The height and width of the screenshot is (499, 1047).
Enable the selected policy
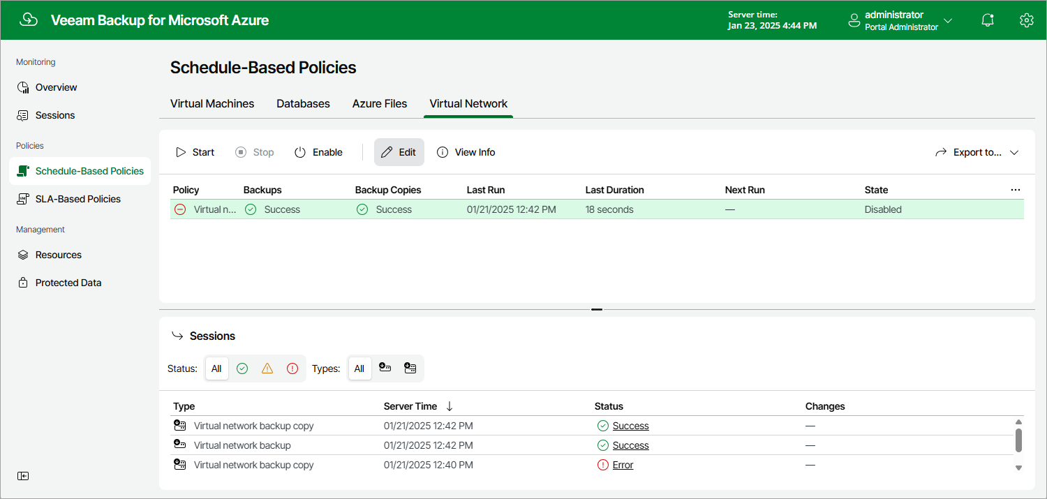(318, 152)
